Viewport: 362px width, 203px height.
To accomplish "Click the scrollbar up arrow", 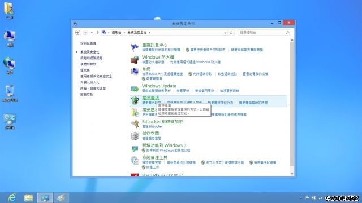I will click(292, 40).
